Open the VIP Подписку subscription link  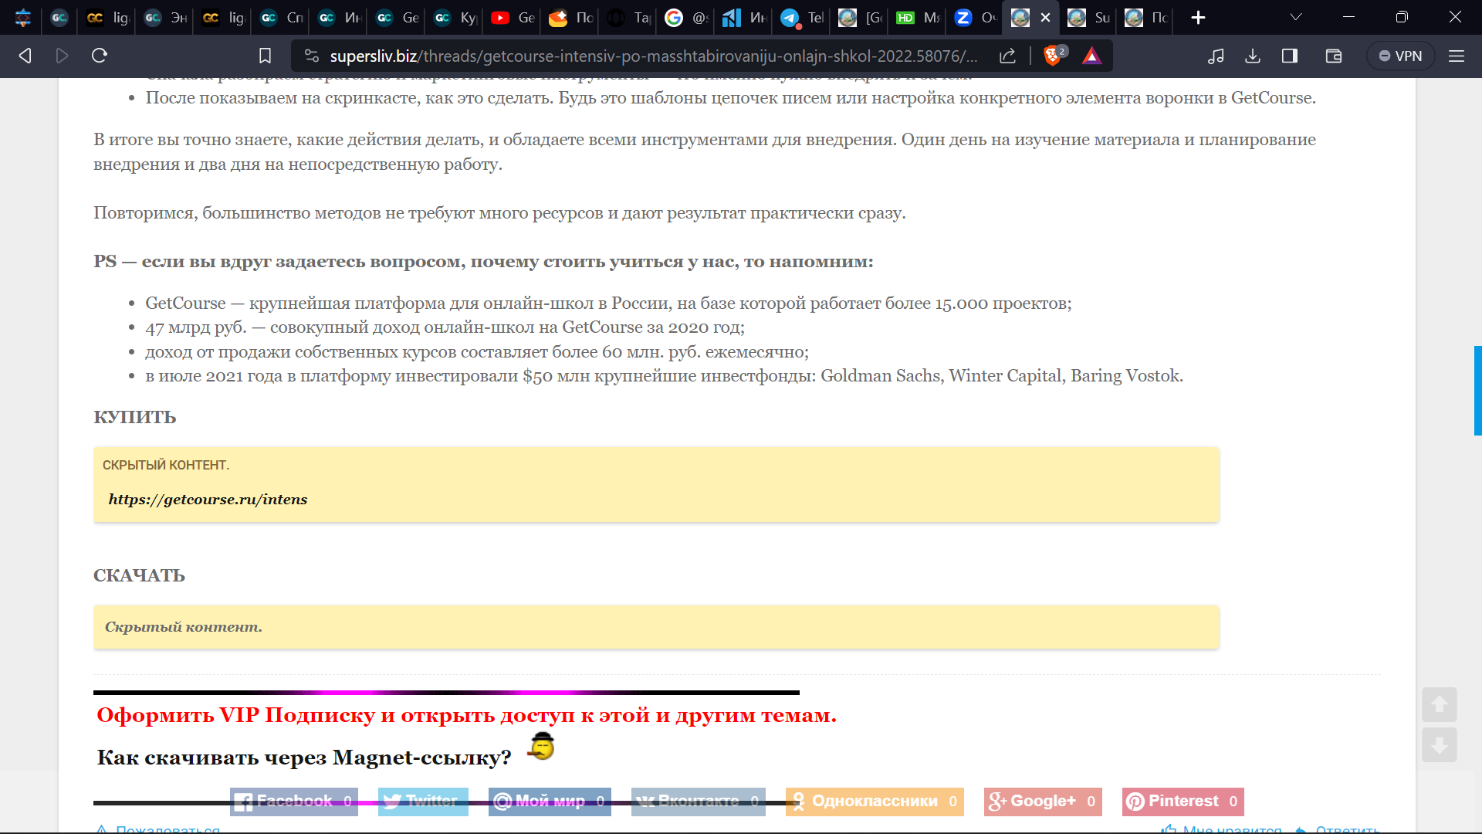point(466,715)
